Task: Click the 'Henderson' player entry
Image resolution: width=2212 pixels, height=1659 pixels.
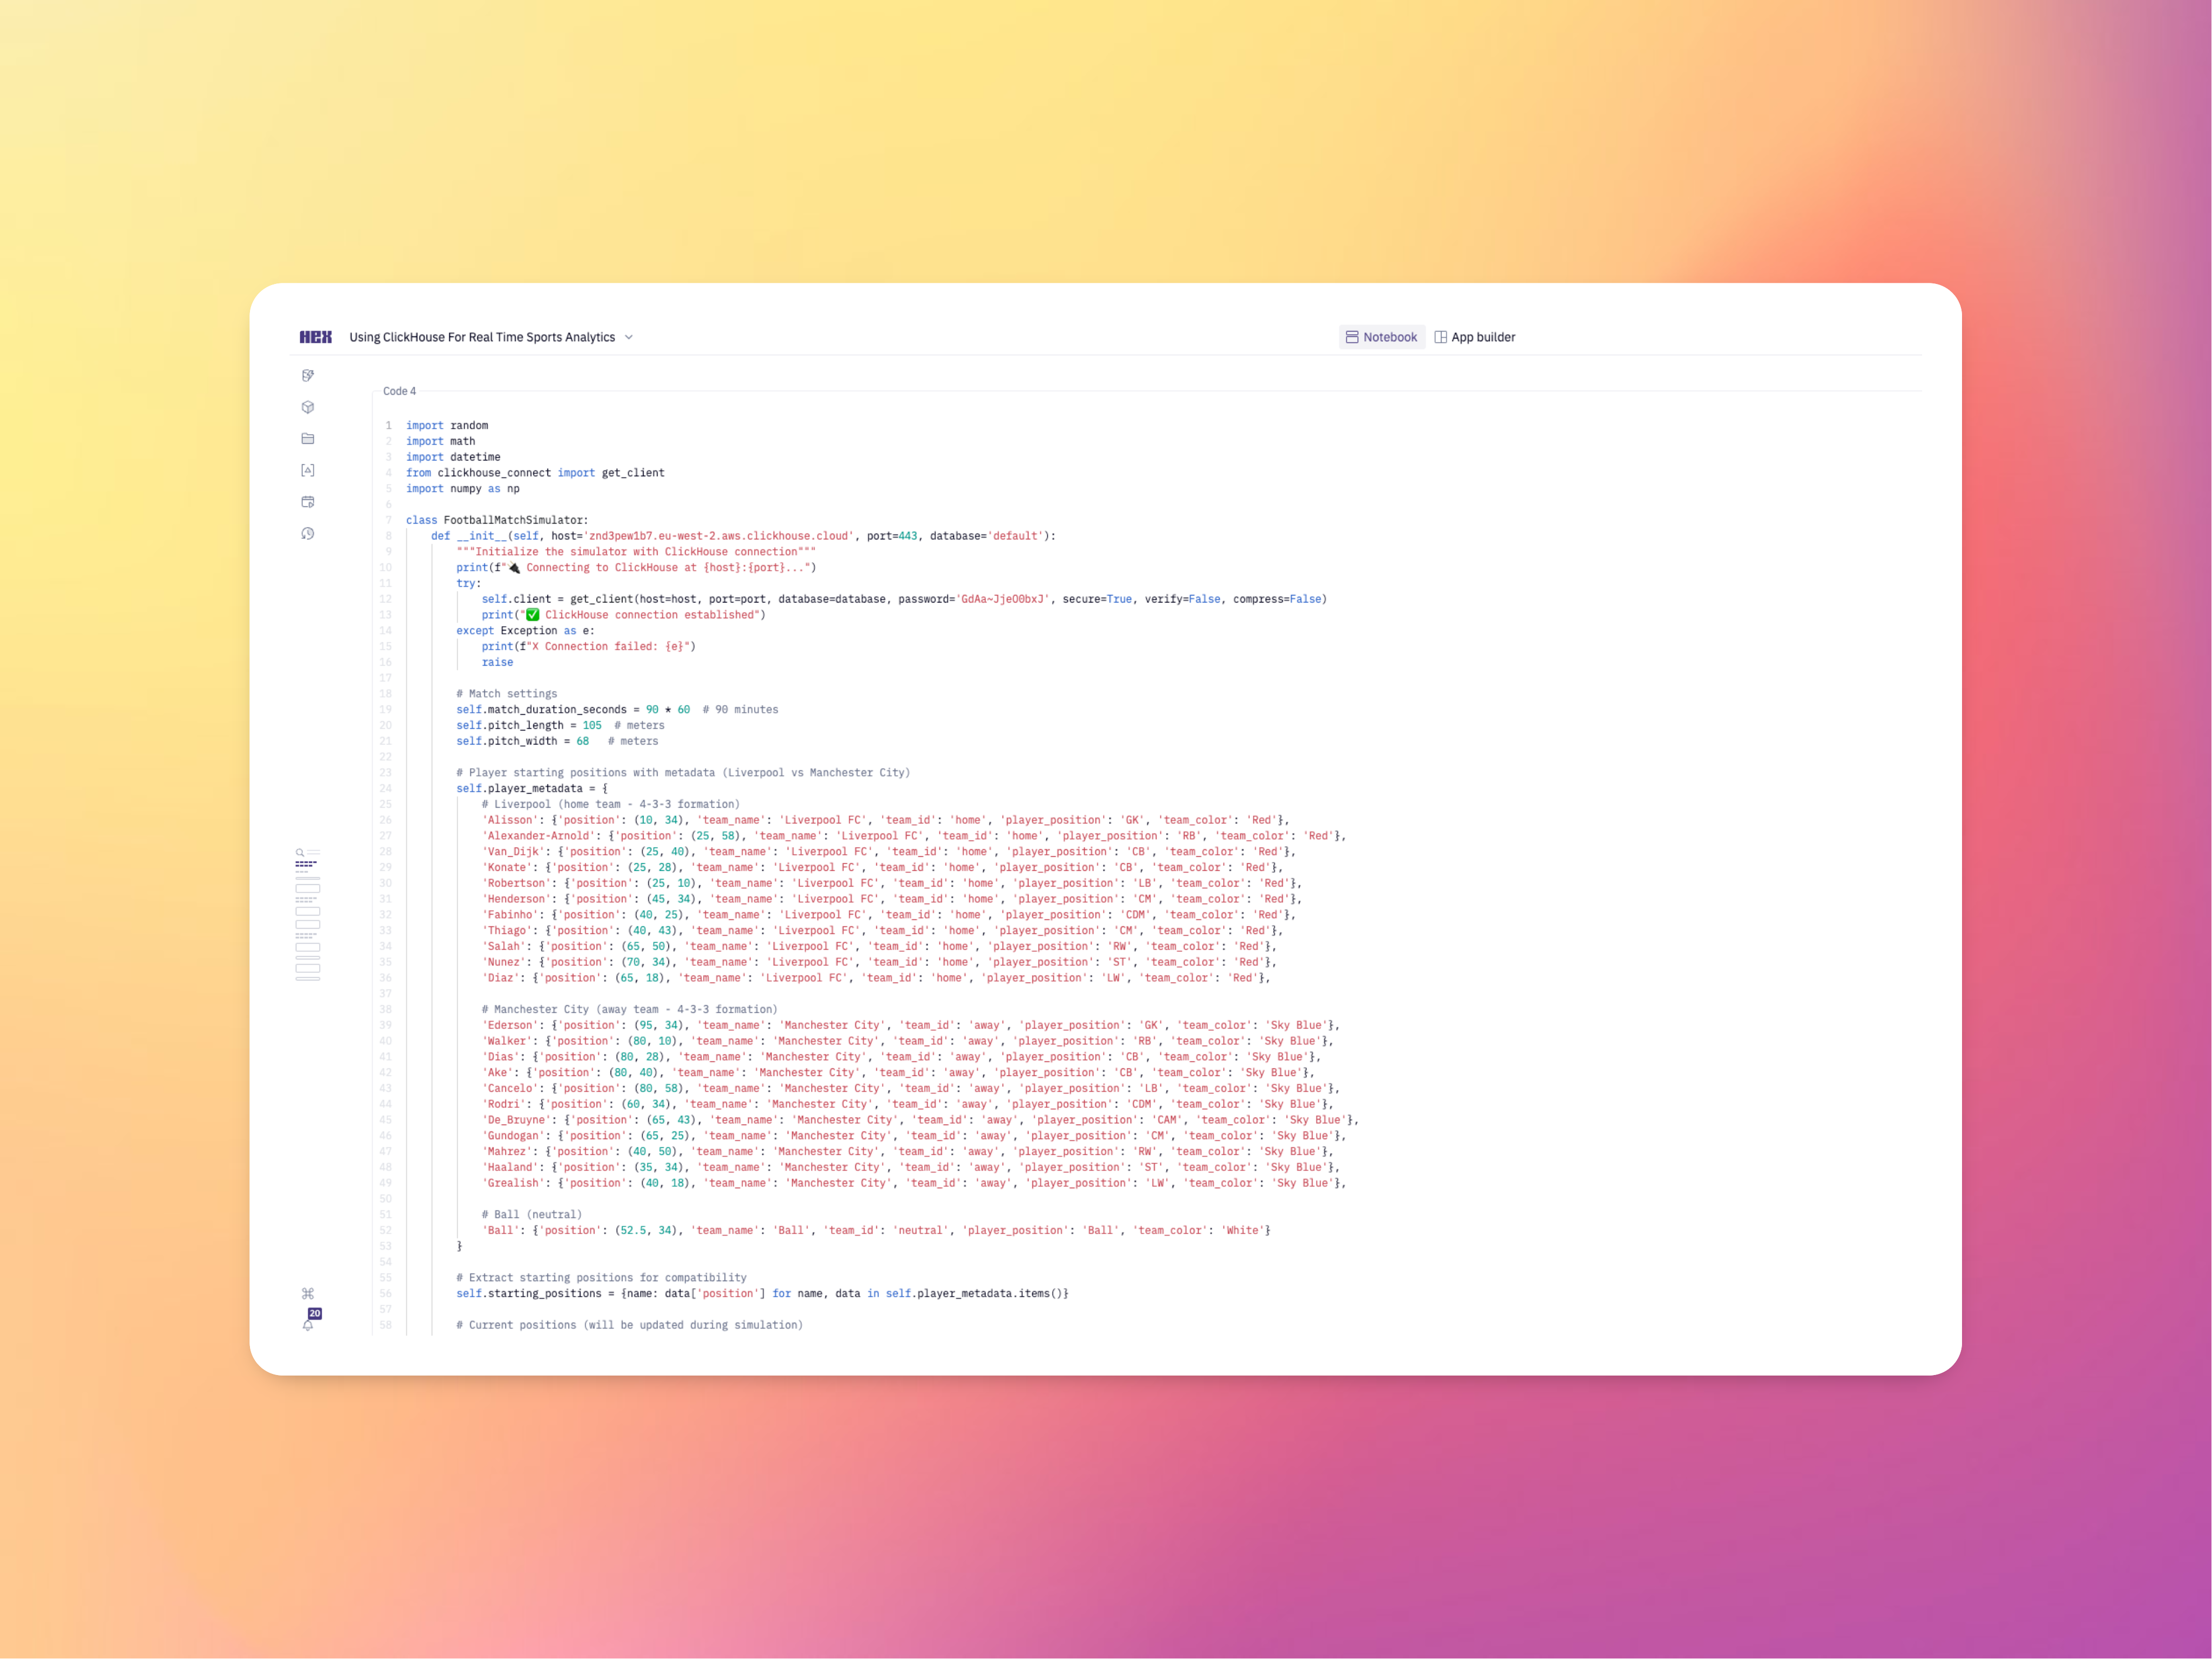Action: [891, 899]
